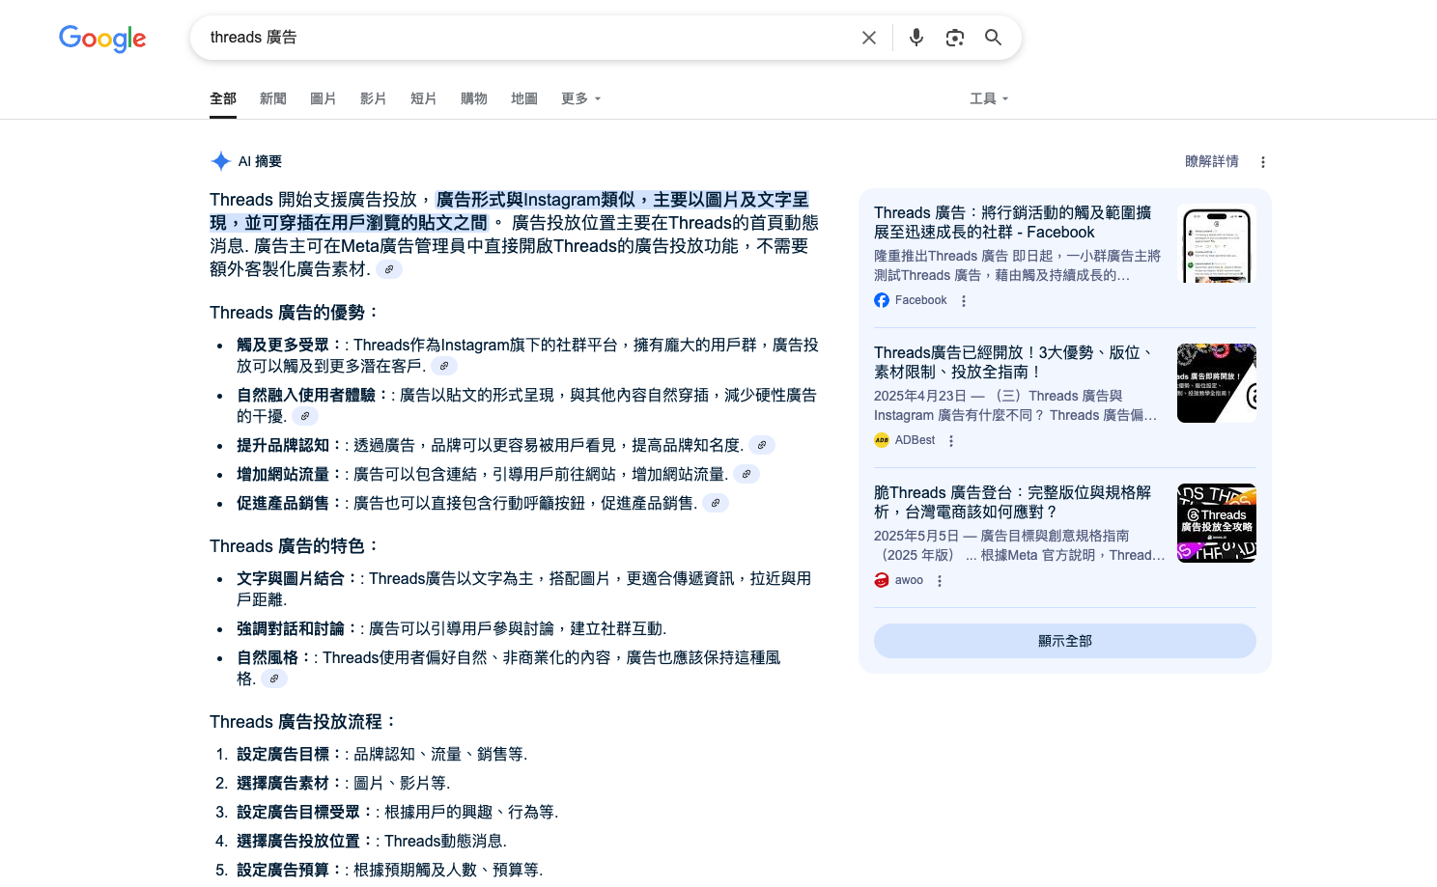Start voice search with microphone icon

(x=916, y=38)
